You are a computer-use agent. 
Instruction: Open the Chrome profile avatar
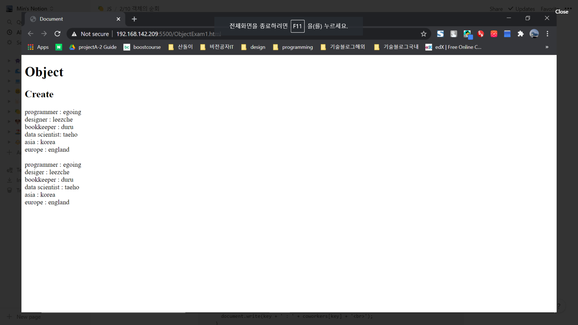pos(534,34)
